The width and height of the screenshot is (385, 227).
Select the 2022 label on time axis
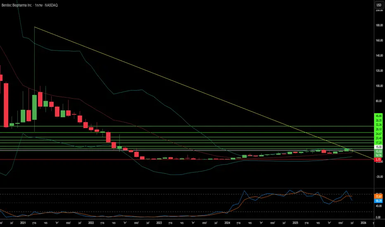90,222
